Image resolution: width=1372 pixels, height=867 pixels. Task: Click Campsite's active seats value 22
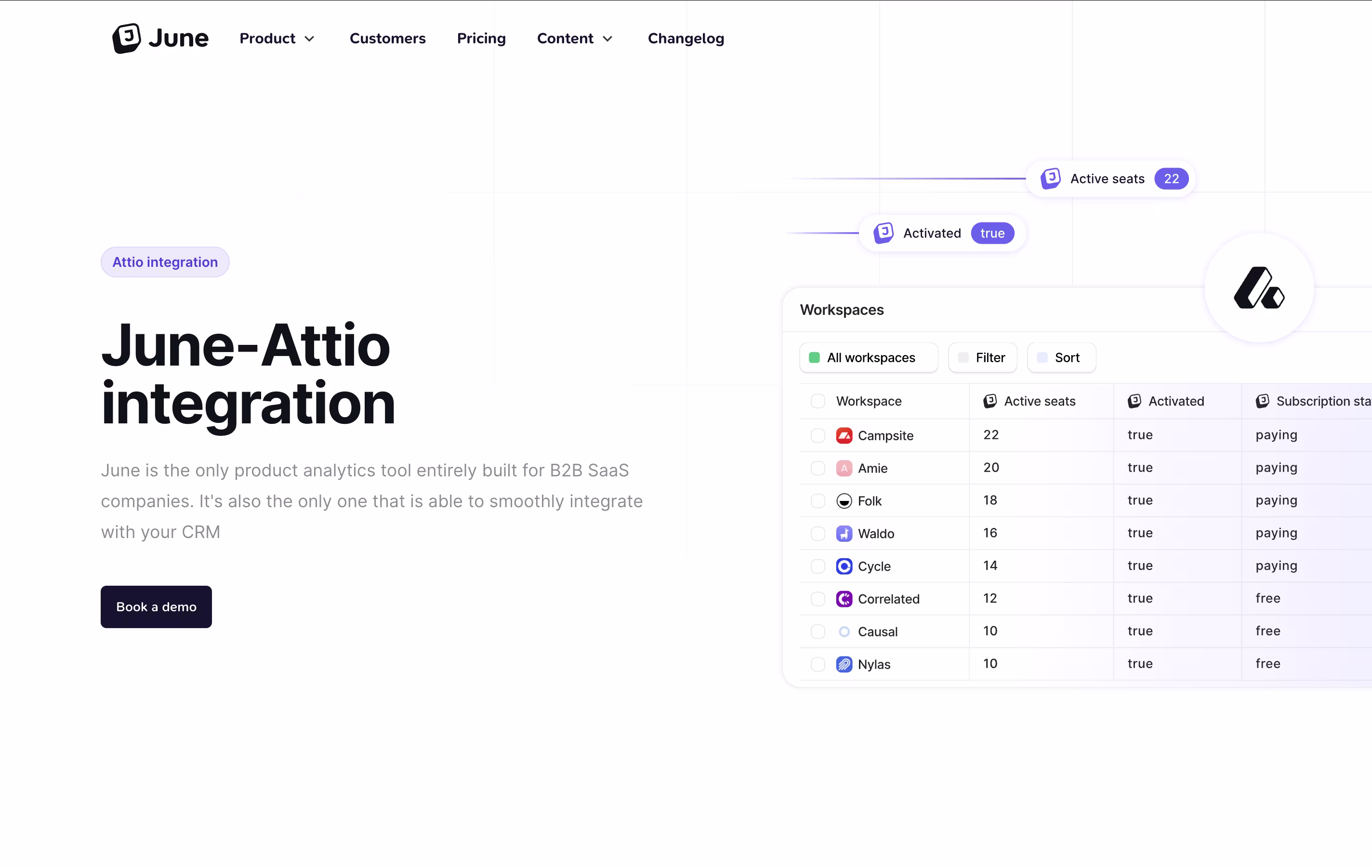(x=991, y=434)
